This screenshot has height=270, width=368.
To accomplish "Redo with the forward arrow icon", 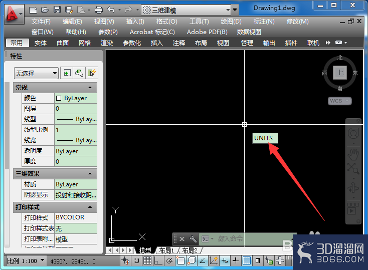I will pyautogui.click(x=128, y=10).
